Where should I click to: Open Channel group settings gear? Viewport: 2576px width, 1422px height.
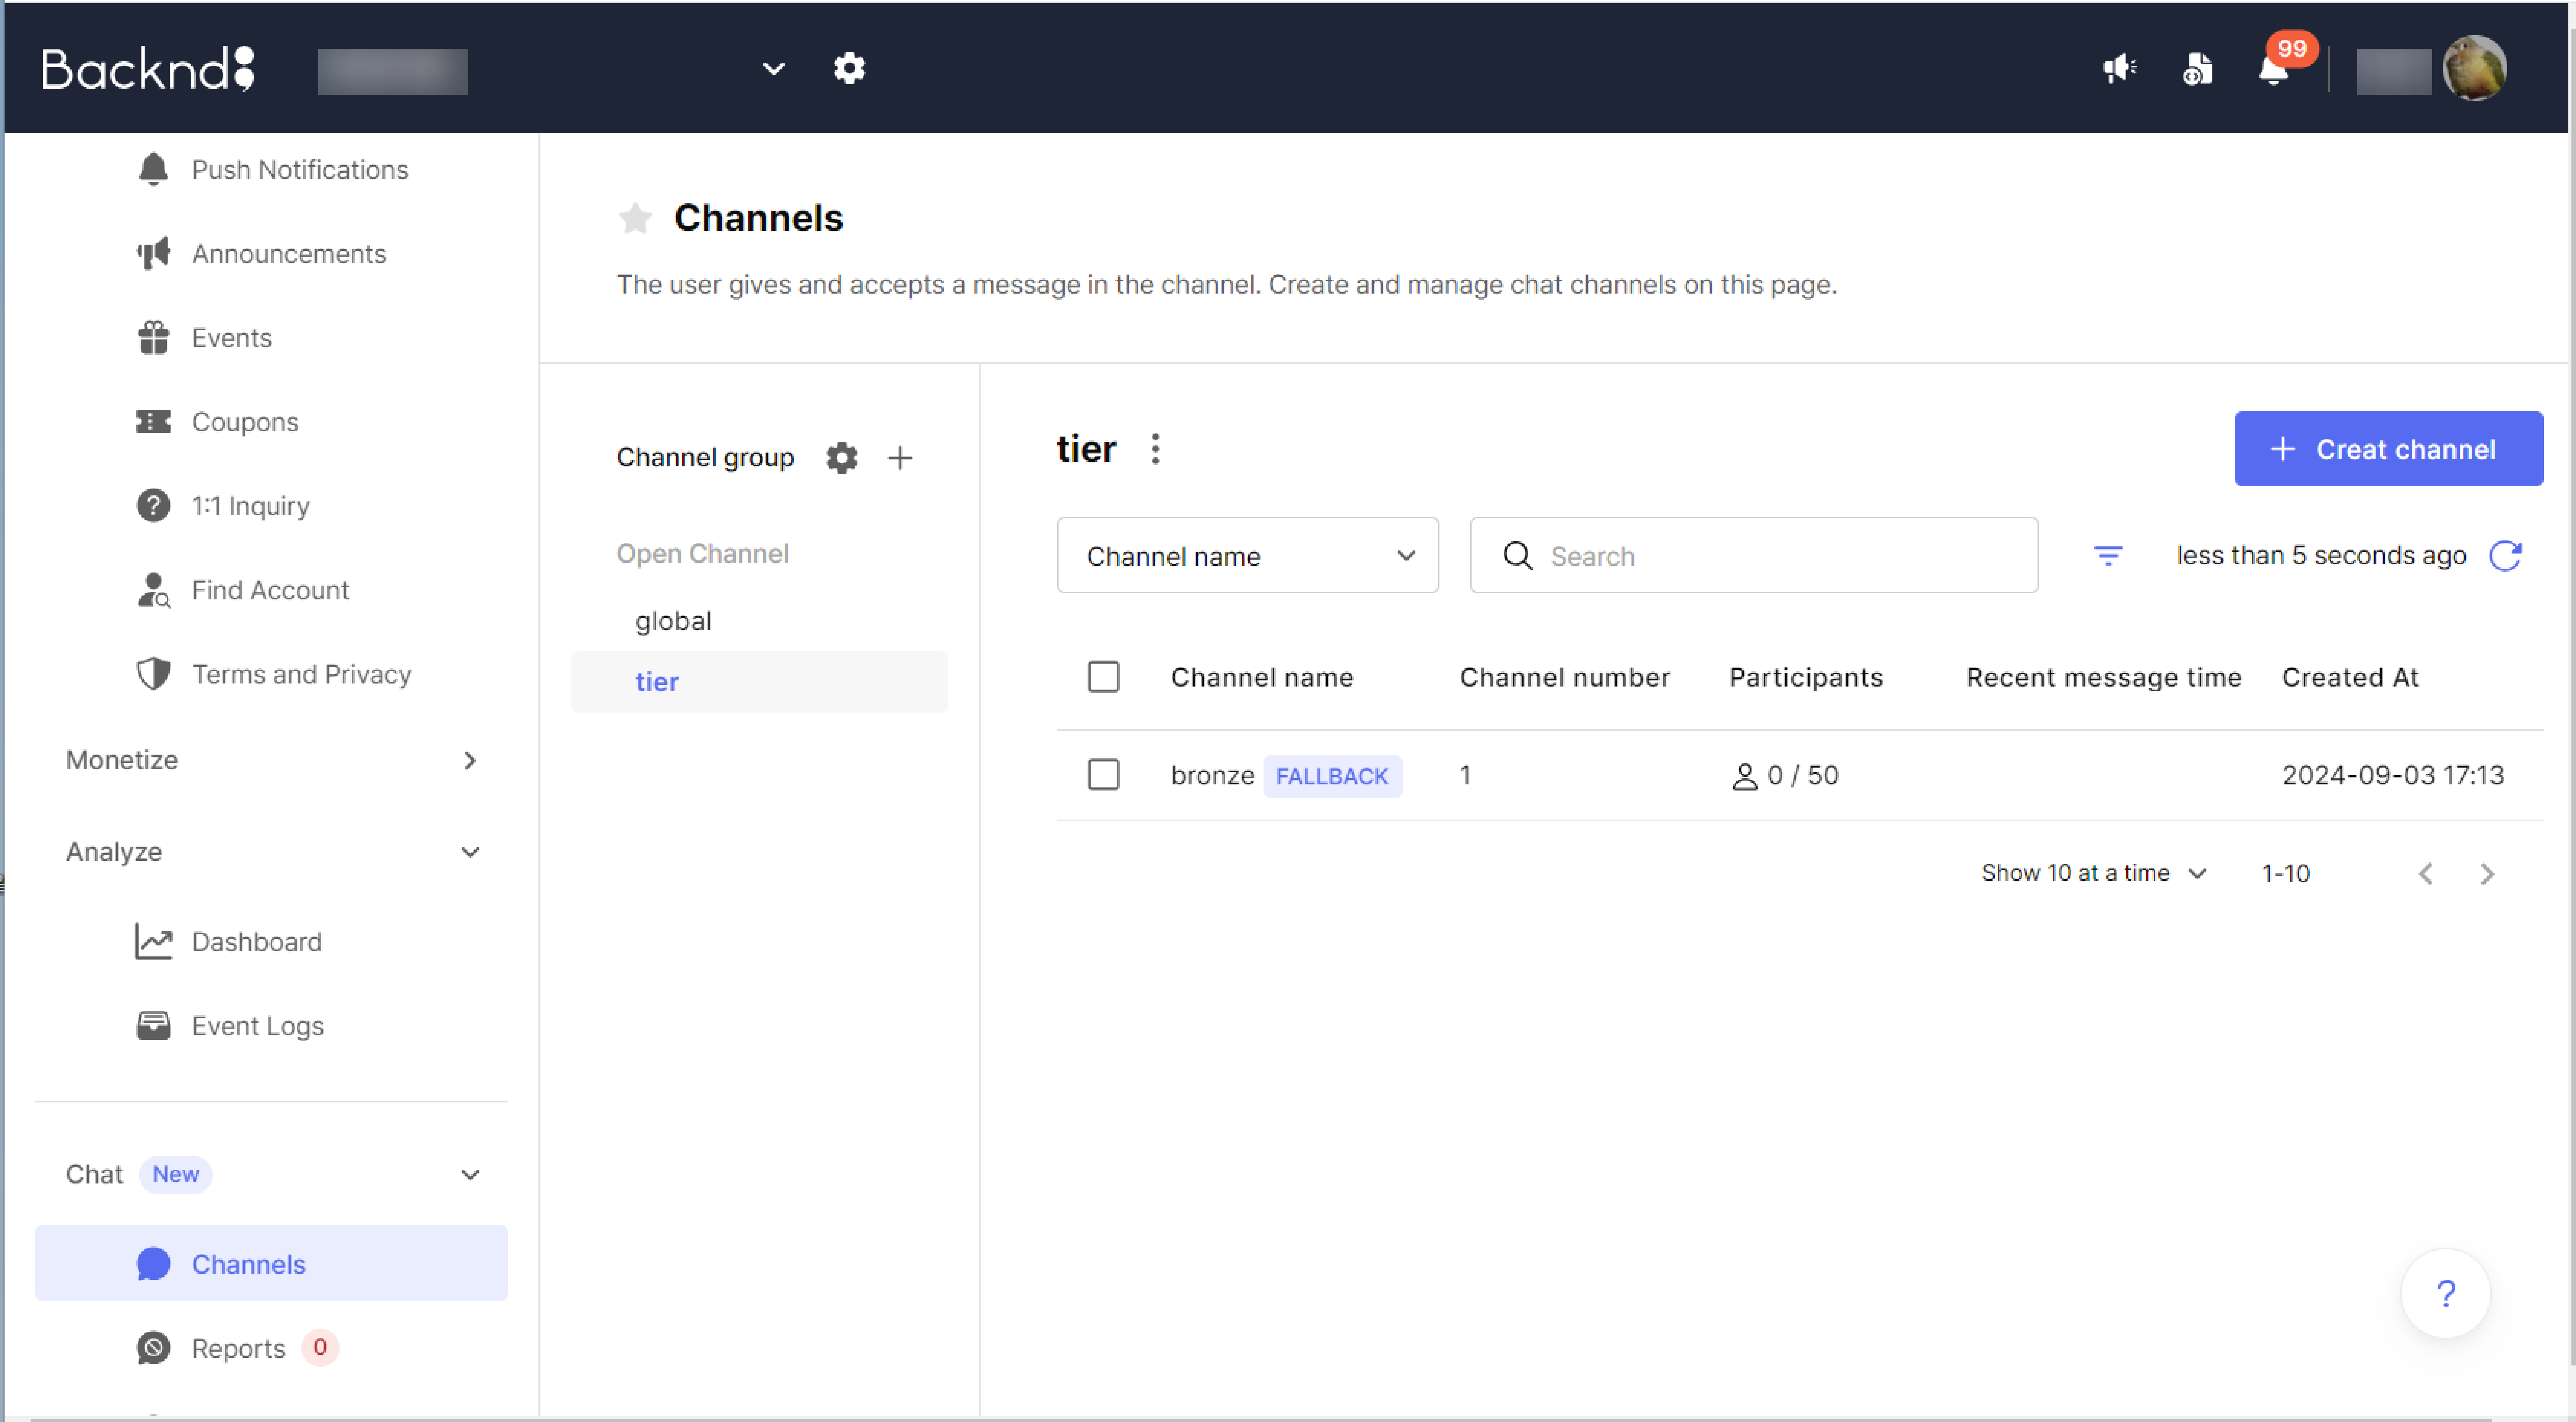pyautogui.click(x=841, y=458)
